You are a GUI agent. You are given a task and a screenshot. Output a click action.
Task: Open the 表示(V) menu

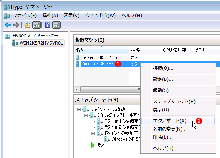[x=72, y=16]
